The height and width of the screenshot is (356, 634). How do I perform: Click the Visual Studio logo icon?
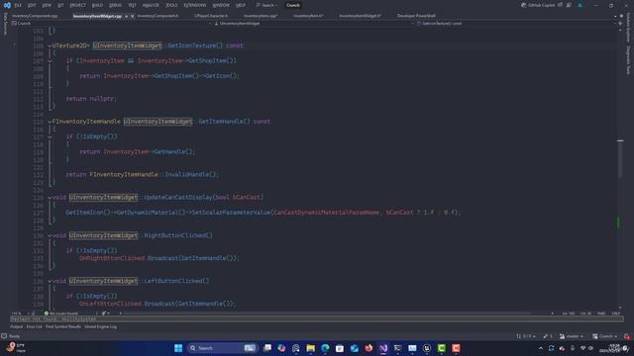(x=7, y=5)
